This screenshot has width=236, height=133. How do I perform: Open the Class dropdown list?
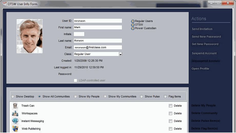(x=120, y=54)
